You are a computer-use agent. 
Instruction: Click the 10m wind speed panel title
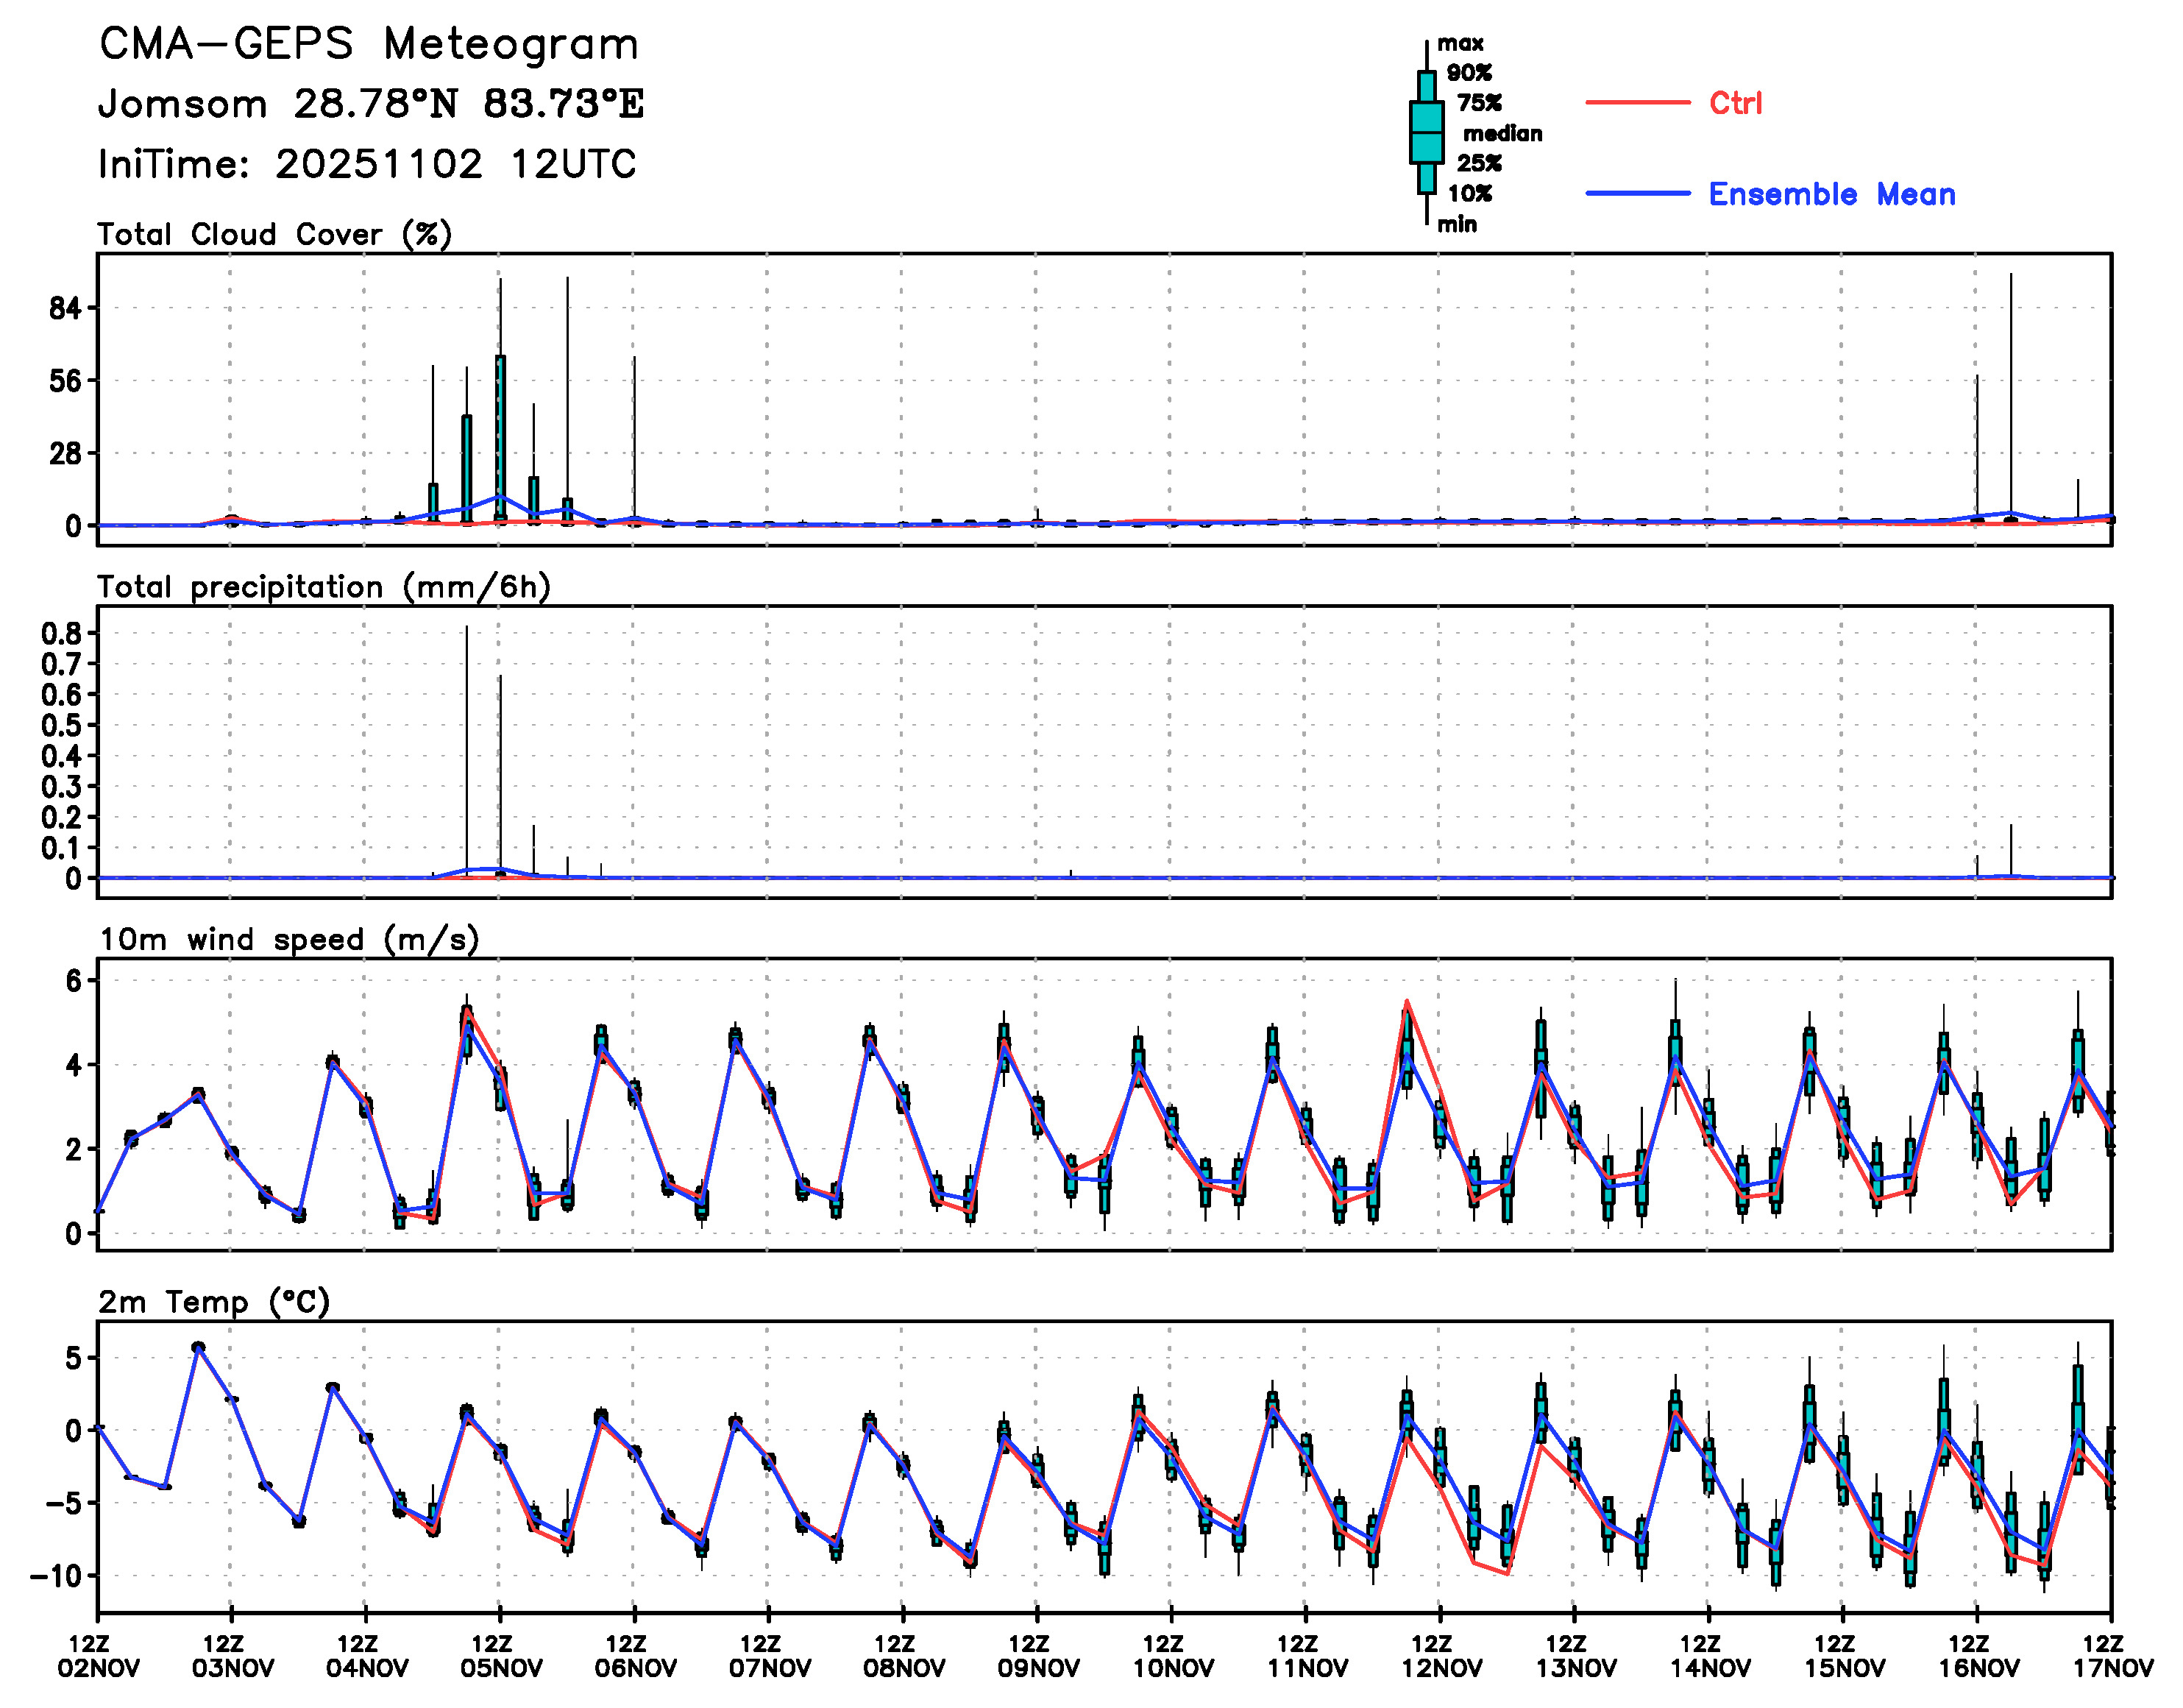click(x=289, y=940)
